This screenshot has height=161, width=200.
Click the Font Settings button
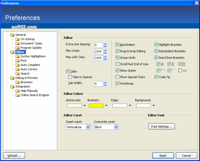[161, 126]
